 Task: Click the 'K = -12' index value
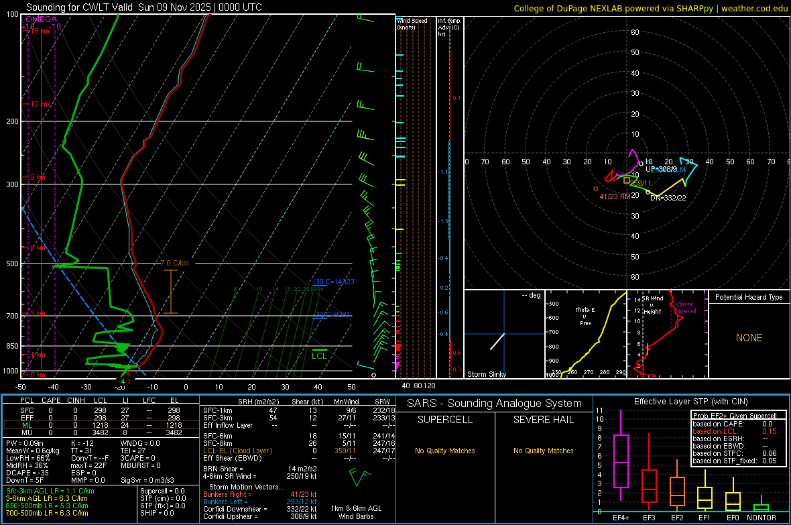click(82, 443)
